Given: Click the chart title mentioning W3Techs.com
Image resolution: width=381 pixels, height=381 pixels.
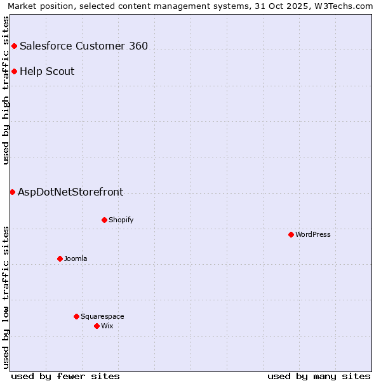Looking at the screenshot, I should [190, 6].
